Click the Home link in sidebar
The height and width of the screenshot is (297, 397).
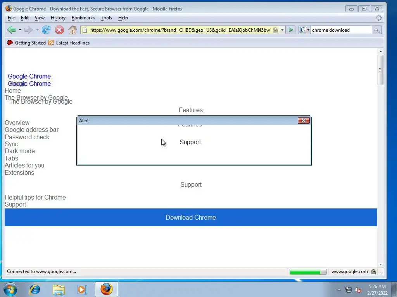13,90
